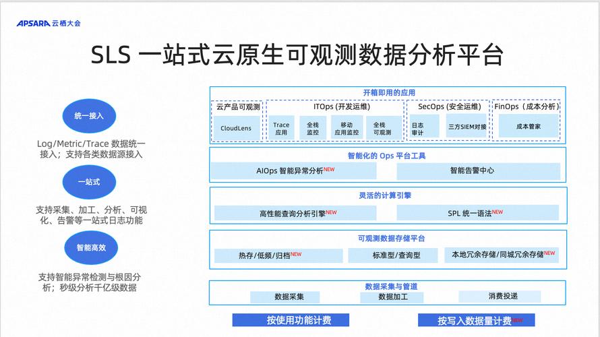Viewport: 600px width, 337px height.
Task: Click the 标准型/查询型 box
Action: click(x=392, y=255)
